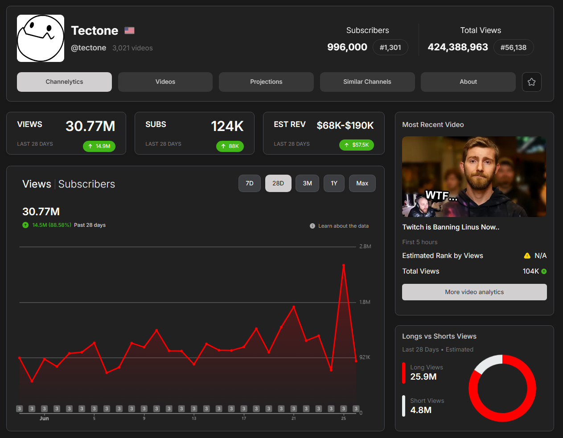Click the green 88K subs change badge

[230, 146]
